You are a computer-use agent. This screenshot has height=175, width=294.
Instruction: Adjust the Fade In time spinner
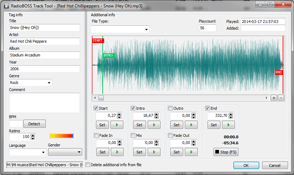(119, 143)
